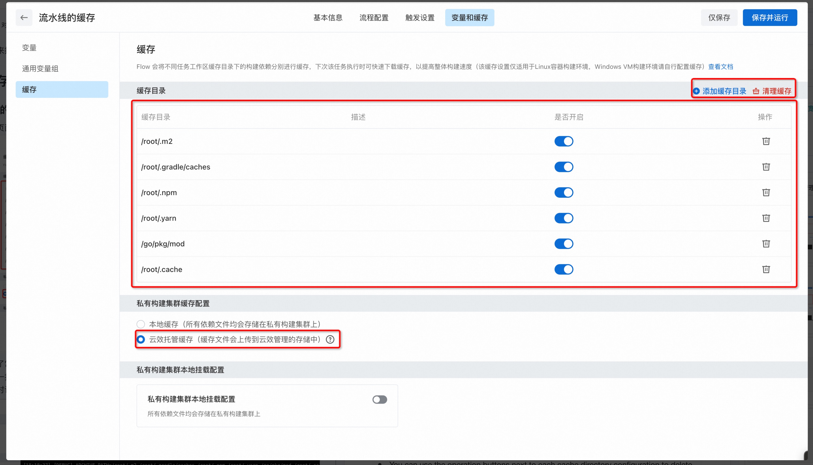Click the /root/.yarn directory path

pyautogui.click(x=159, y=218)
